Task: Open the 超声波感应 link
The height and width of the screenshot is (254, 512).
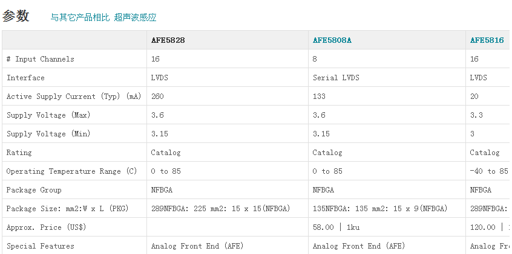Action: [135, 17]
